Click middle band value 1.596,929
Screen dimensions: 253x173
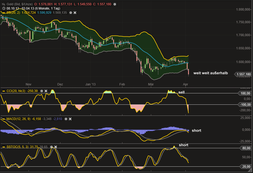(x=44, y=13)
